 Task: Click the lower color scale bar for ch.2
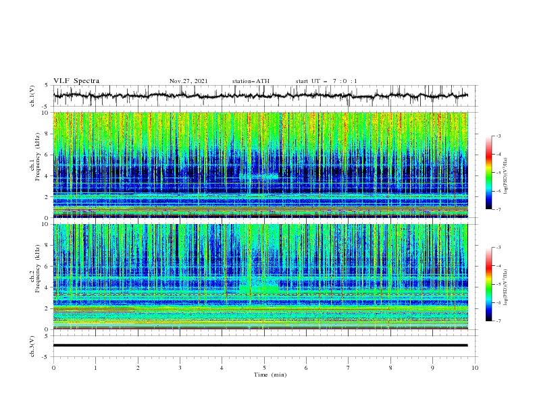point(488,284)
